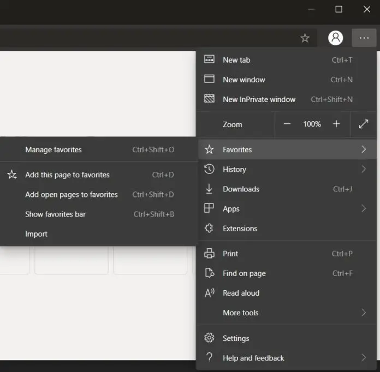Screen dimensions: 380x372
Task: Click the New tab icon
Action: 209,59
